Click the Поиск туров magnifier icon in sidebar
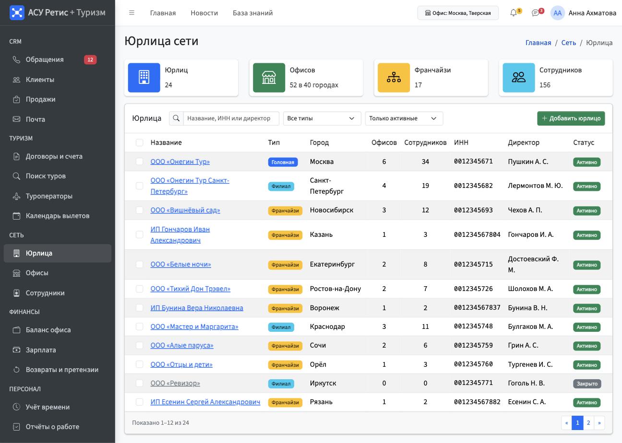Screen dimensions: 622x443 [x=16, y=176]
